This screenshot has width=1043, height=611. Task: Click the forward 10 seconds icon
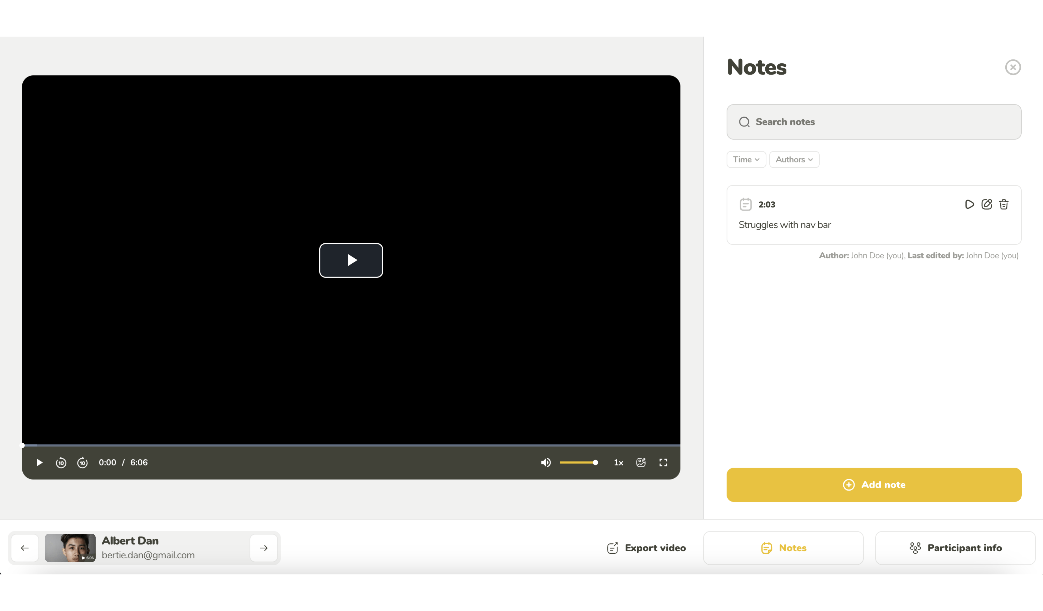(x=82, y=463)
